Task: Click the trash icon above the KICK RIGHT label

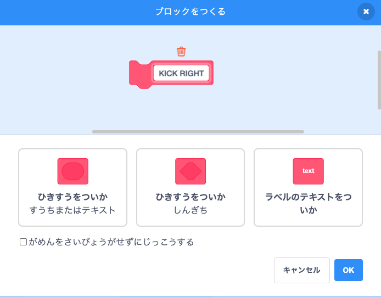Action: (181, 52)
